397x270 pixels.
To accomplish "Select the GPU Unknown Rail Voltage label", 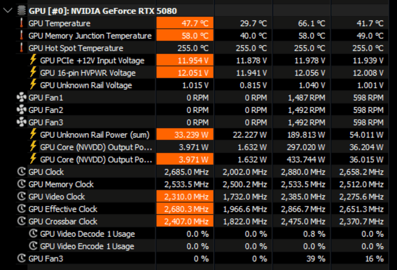I will click(x=86, y=85).
